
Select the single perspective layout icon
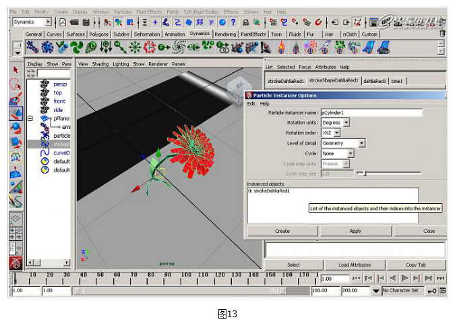tap(16, 219)
